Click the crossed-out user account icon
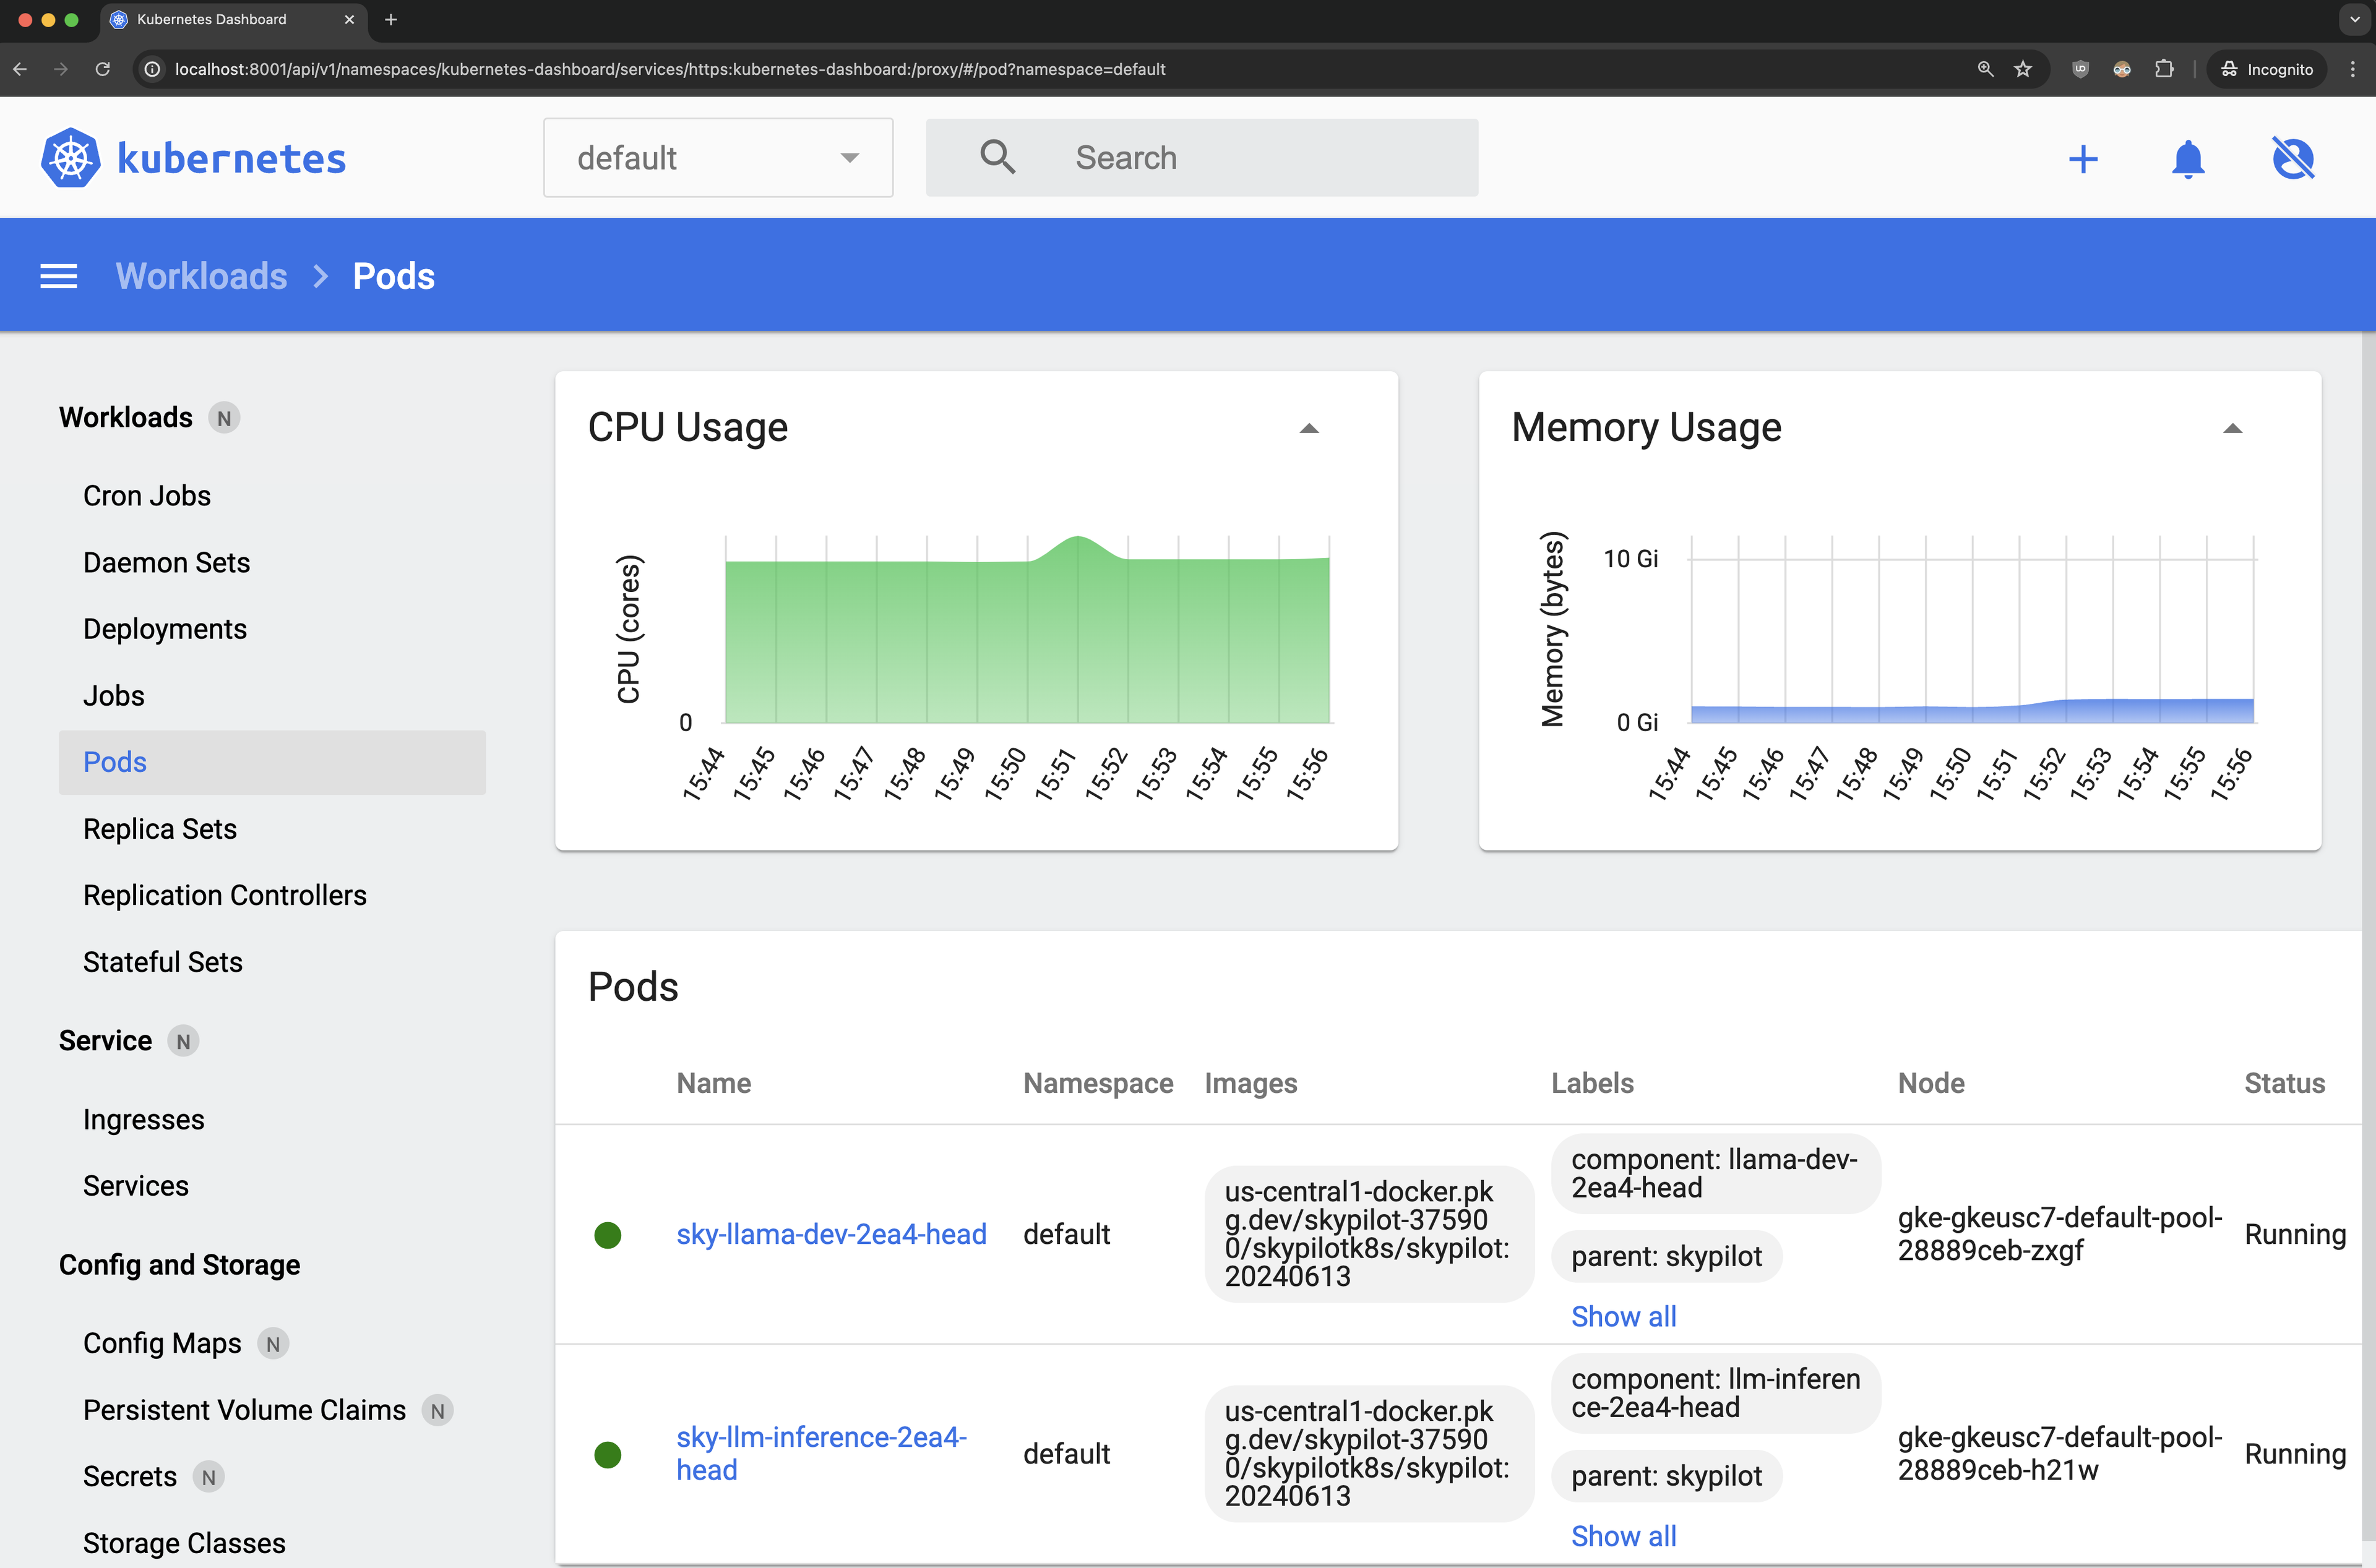Viewport: 2376px width, 1568px height. pyautogui.click(x=2293, y=159)
